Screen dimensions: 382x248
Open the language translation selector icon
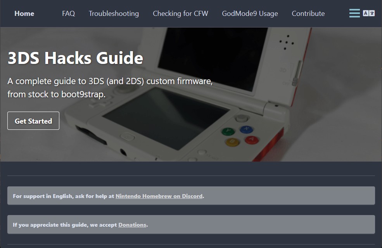[x=369, y=13]
